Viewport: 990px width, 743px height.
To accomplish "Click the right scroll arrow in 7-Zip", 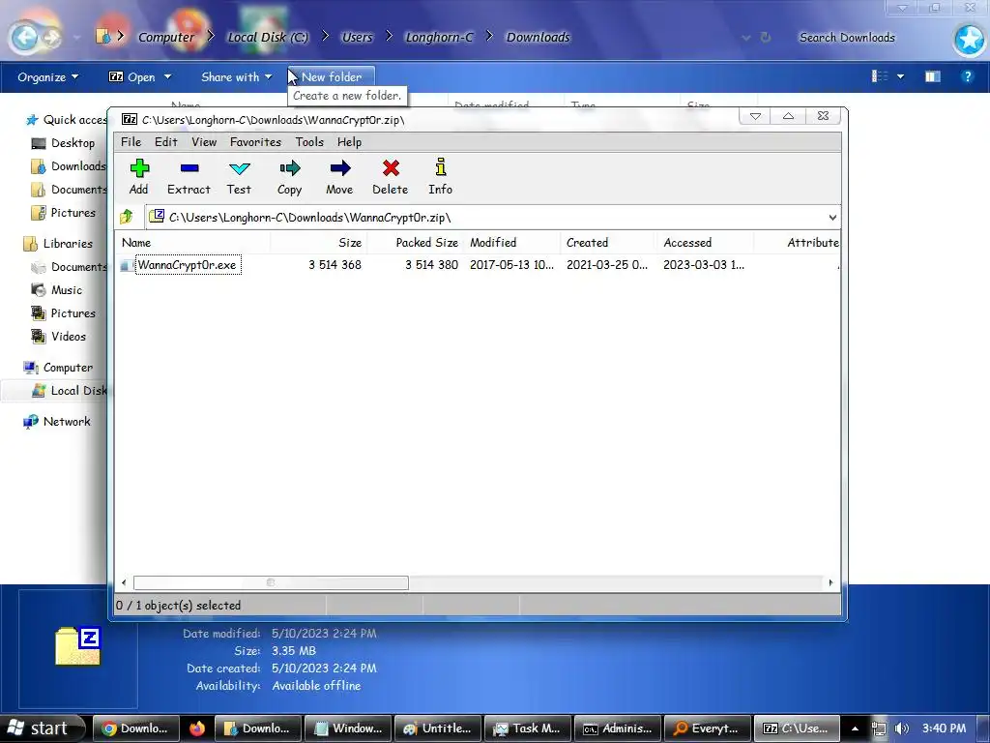I will (x=830, y=582).
